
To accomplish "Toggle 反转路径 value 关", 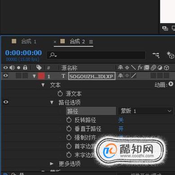I will coord(121,120).
